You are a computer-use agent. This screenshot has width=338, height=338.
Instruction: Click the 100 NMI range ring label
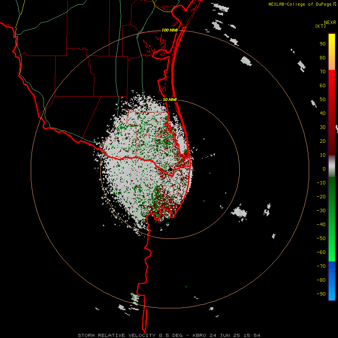point(170,30)
